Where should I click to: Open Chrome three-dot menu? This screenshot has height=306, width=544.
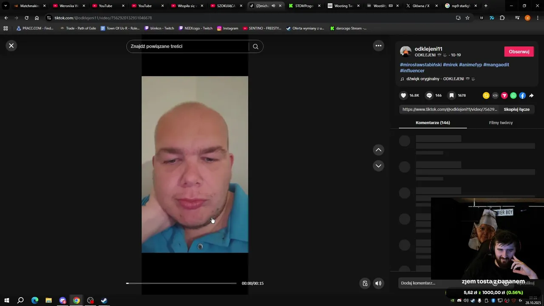pos(538,18)
